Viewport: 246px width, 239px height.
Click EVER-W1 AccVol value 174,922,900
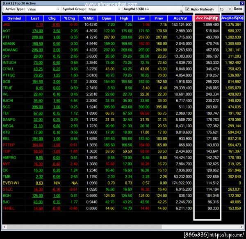tap(182, 183)
